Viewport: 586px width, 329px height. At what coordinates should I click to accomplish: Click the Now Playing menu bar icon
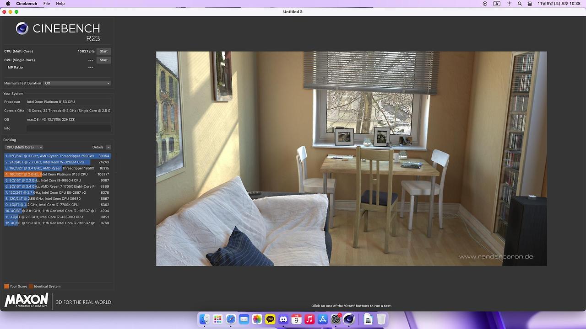[485, 4]
